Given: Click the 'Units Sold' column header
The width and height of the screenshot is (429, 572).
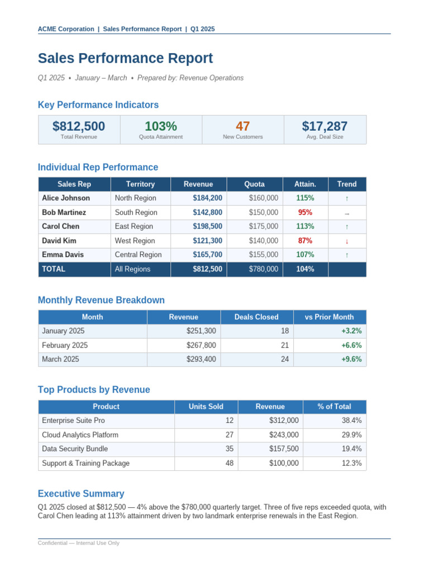Looking at the screenshot, I should (206, 407).
